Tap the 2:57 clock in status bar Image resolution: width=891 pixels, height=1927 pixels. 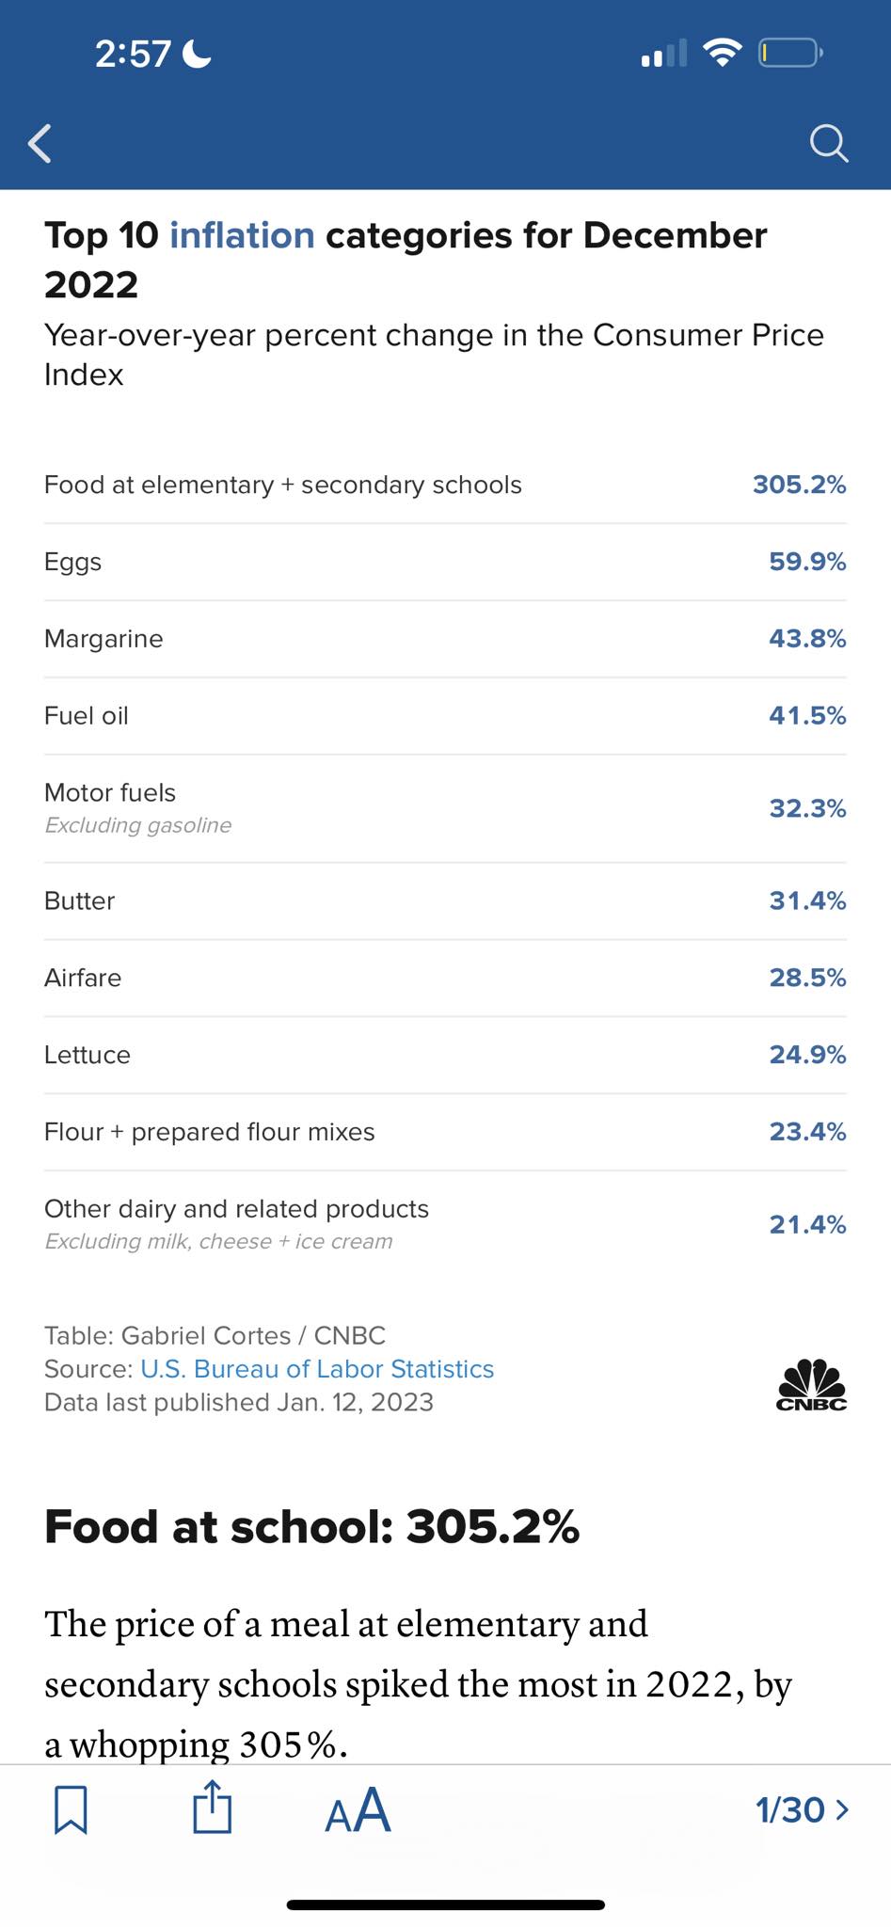133,54
